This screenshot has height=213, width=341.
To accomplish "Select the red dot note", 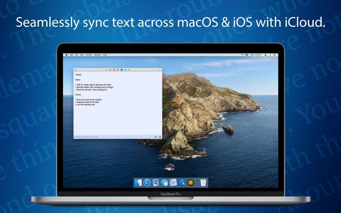I will click(114, 70).
